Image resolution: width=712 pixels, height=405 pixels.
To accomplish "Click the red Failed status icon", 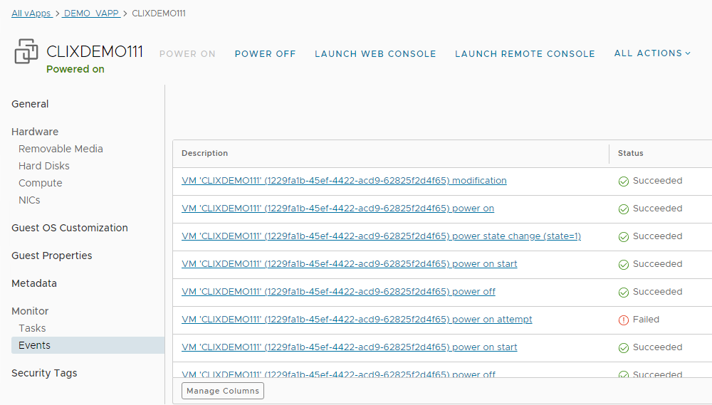I will [624, 320].
